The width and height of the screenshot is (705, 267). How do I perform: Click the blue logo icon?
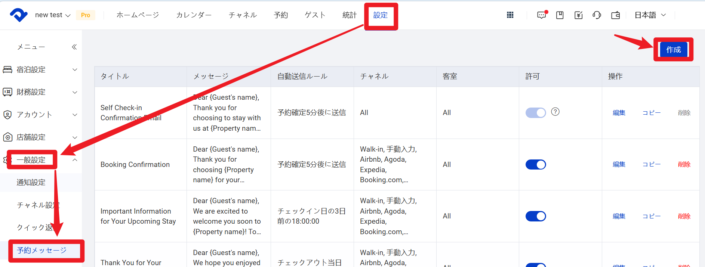coord(19,15)
